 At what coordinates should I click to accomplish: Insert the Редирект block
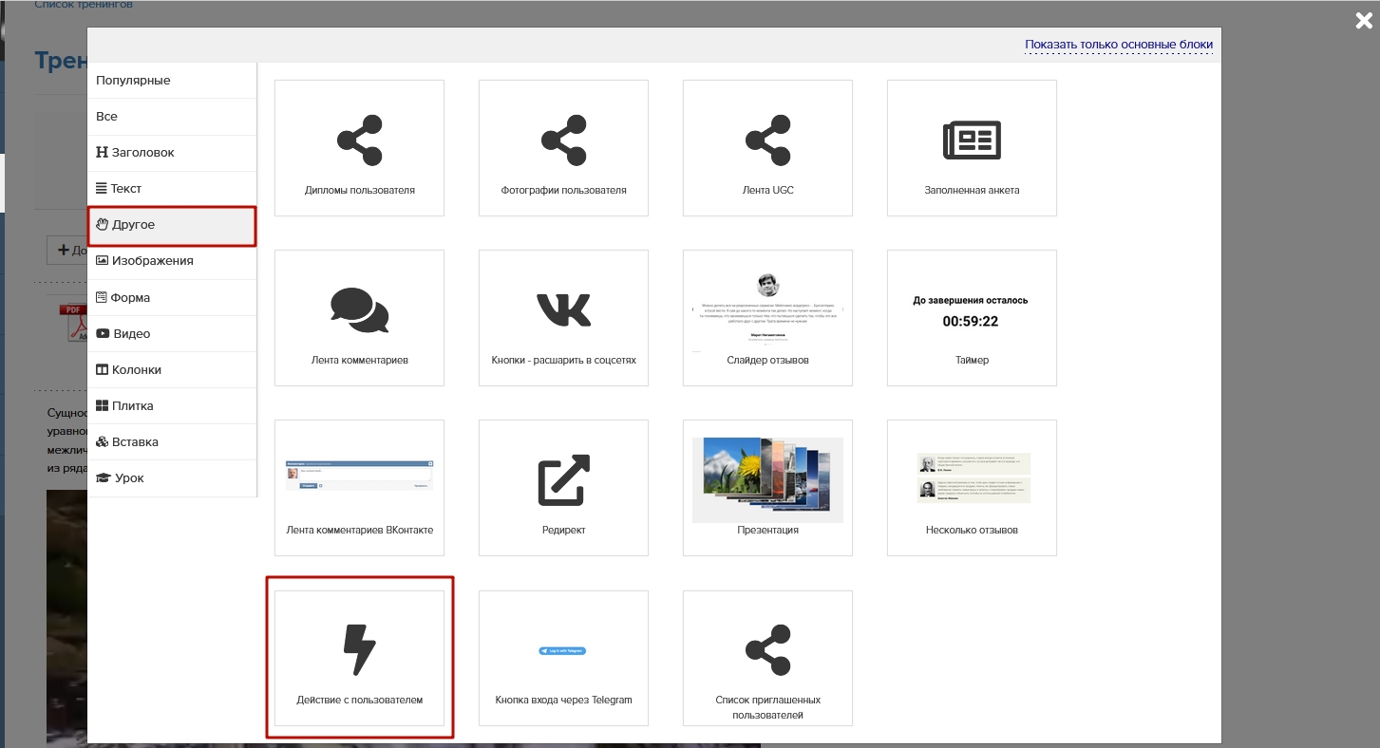[x=563, y=488]
